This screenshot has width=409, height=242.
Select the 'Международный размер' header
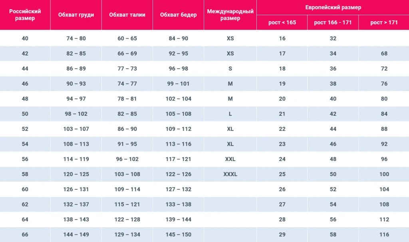click(x=230, y=15)
